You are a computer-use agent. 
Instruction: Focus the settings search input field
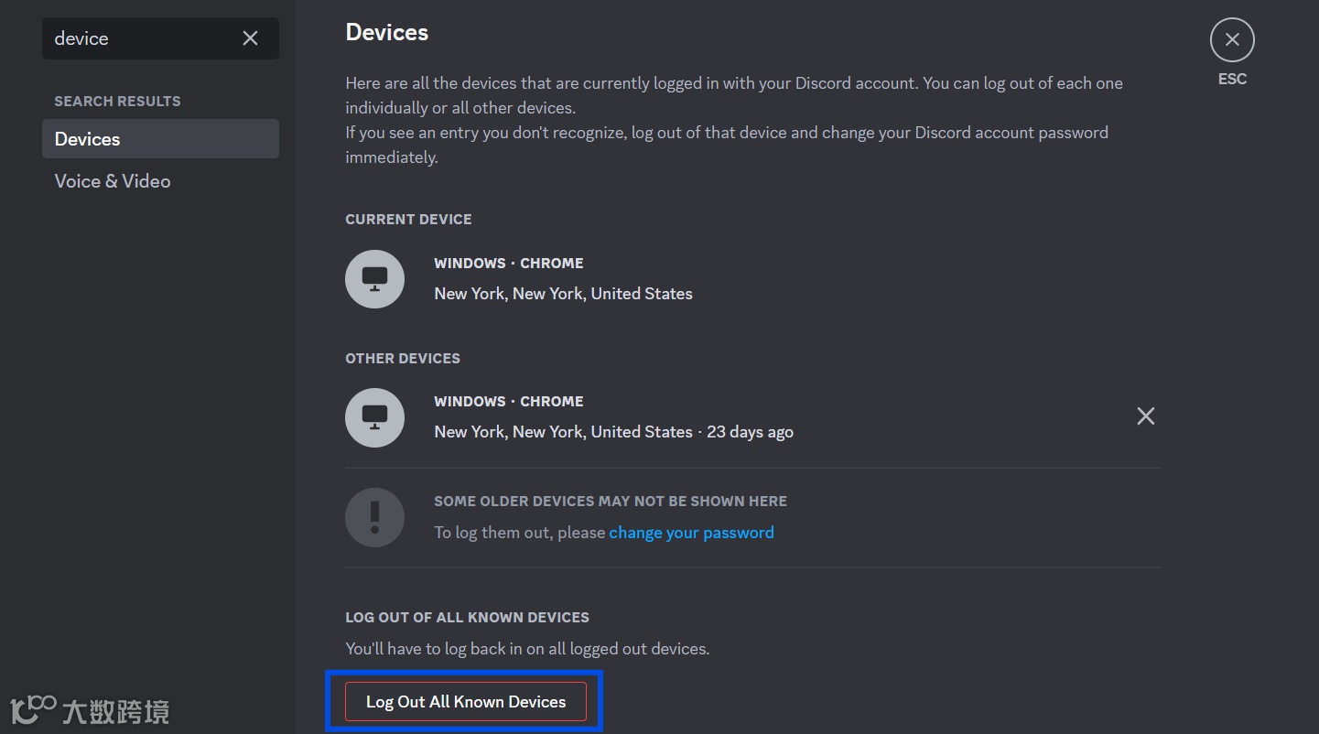tap(137, 38)
